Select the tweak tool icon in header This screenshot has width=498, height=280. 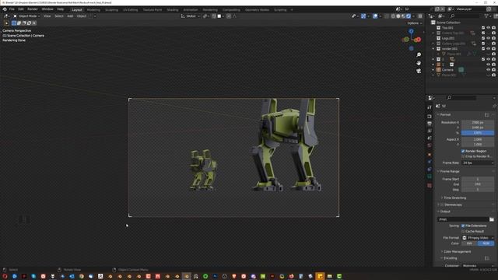click(x=6, y=23)
